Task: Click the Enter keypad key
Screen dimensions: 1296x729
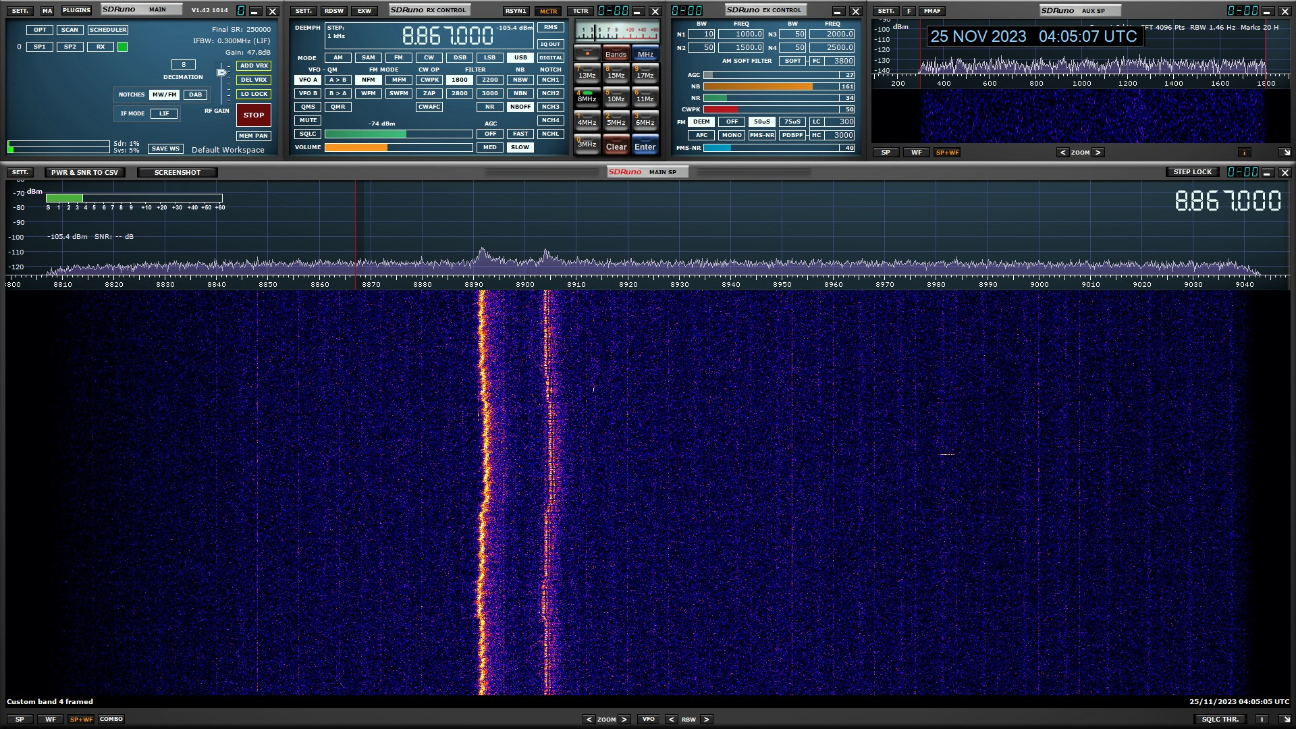Action: (645, 146)
